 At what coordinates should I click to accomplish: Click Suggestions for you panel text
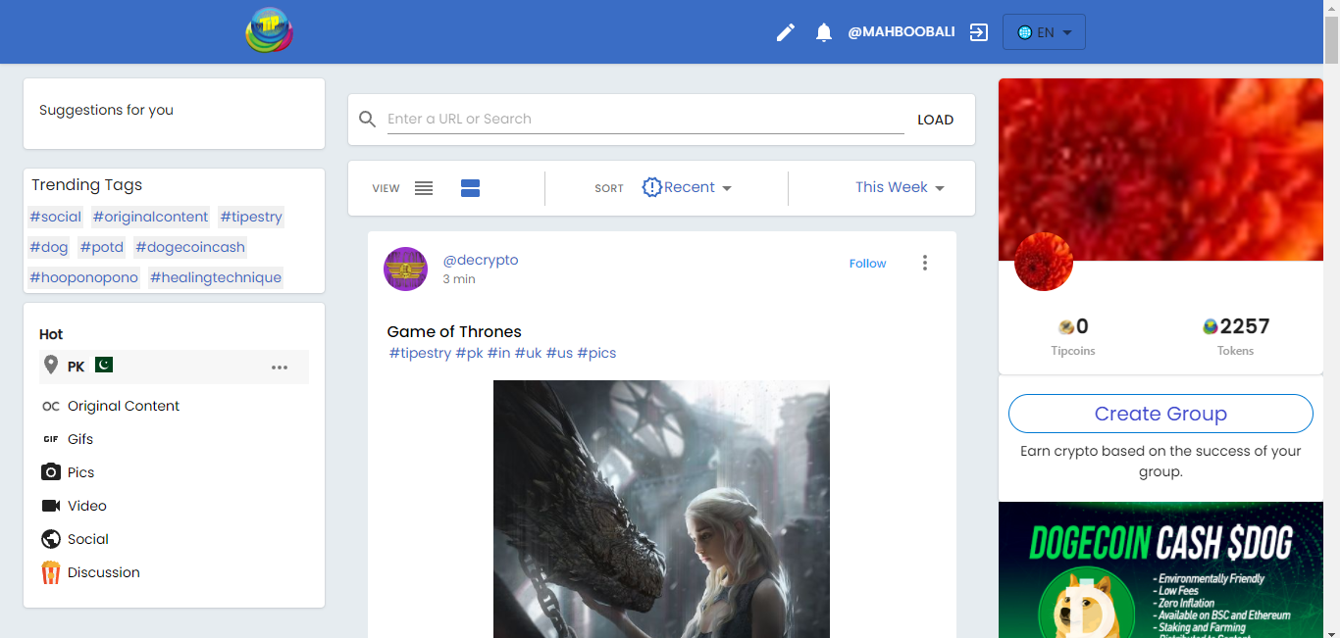106,110
